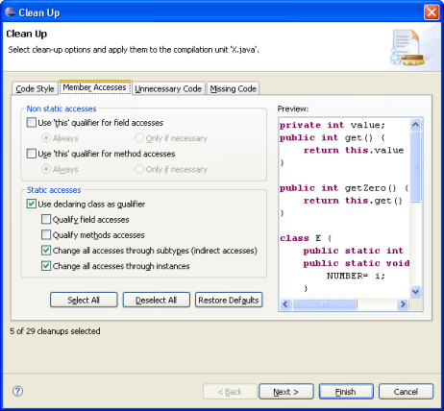Image resolution: width=444 pixels, height=411 pixels.
Task: Click the Deselect All button
Action: pyautogui.click(x=157, y=300)
